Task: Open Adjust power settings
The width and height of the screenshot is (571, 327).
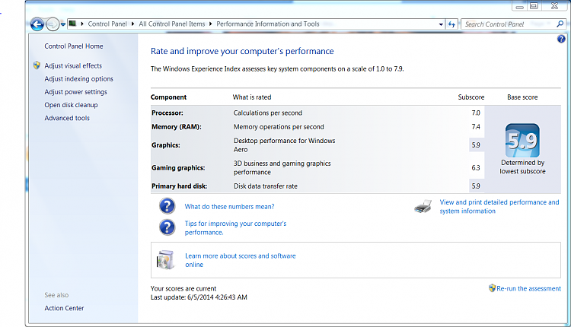Action: click(75, 92)
